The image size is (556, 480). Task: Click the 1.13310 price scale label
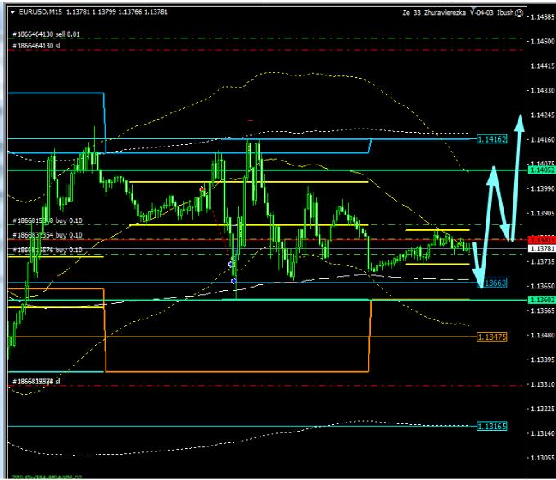543,384
